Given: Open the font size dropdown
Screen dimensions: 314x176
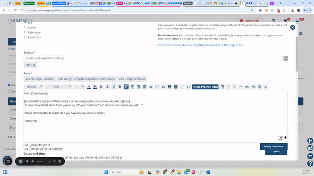Looking at the screenshot, I should 79,87.
